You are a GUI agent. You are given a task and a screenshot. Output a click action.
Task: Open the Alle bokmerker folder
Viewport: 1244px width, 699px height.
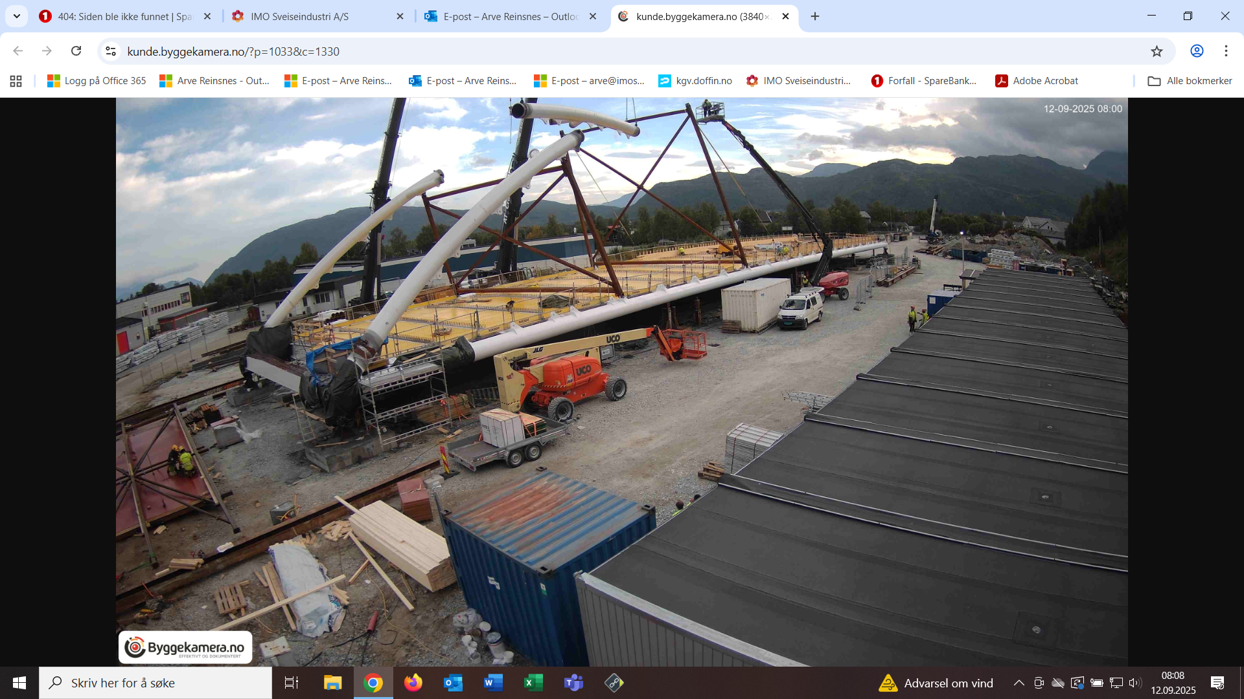(x=1190, y=81)
